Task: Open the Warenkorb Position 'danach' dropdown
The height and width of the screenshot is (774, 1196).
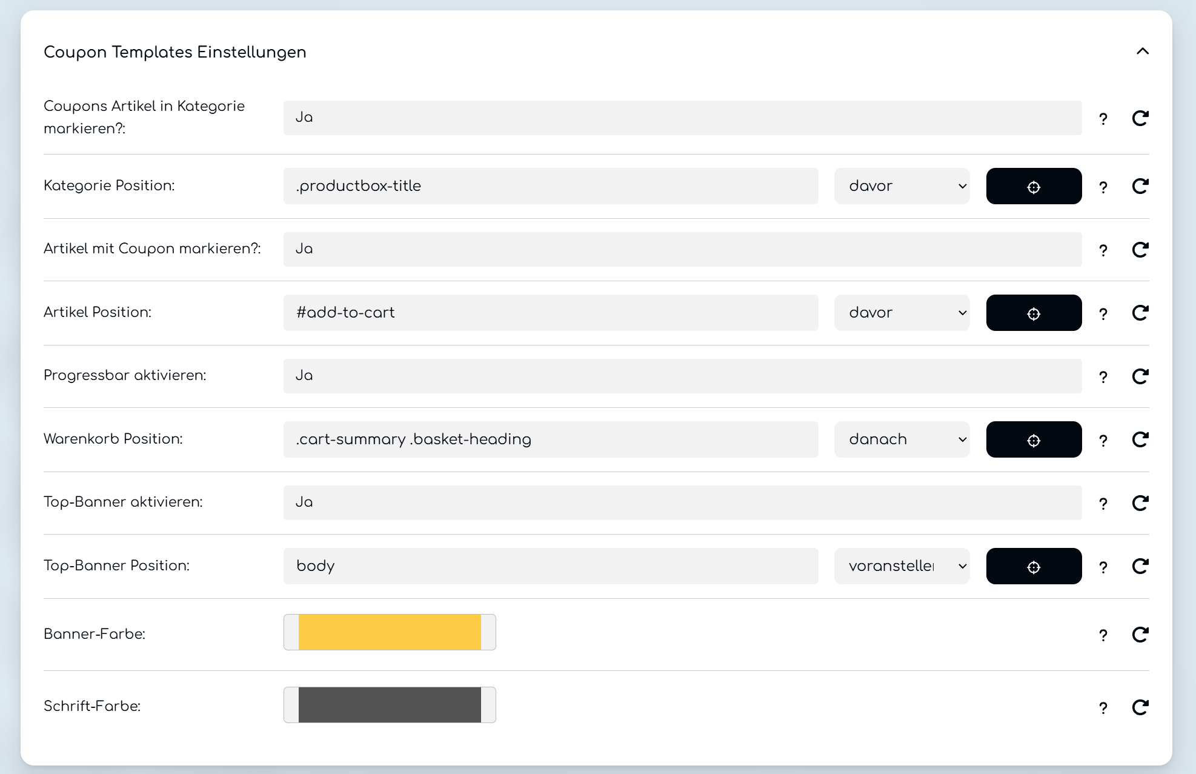Action: (902, 439)
